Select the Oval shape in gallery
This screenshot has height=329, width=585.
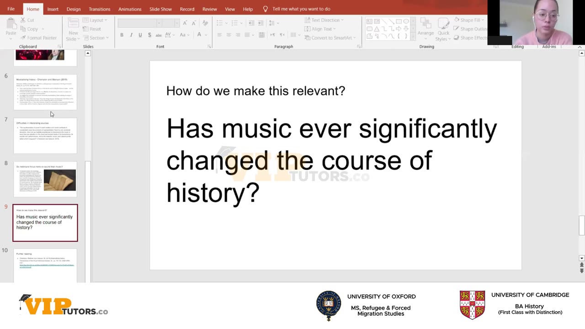(x=406, y=21)
